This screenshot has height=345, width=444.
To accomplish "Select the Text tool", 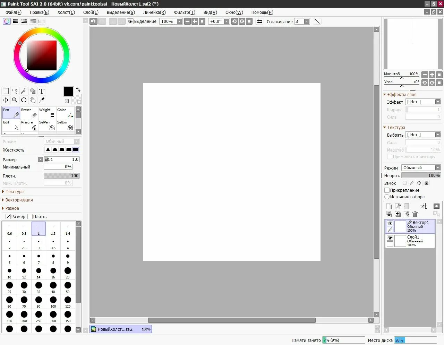I will point(42,91).
